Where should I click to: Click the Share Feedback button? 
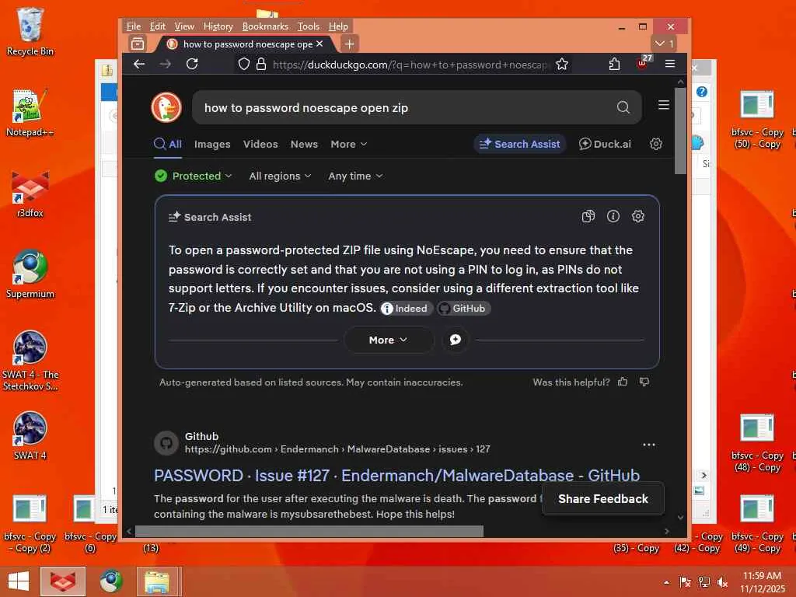click(603, 499)
